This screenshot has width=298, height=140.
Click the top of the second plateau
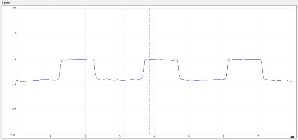coord(161,60)
